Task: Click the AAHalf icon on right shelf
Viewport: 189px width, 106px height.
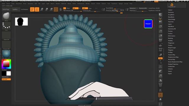Action: tap(160, 36)
